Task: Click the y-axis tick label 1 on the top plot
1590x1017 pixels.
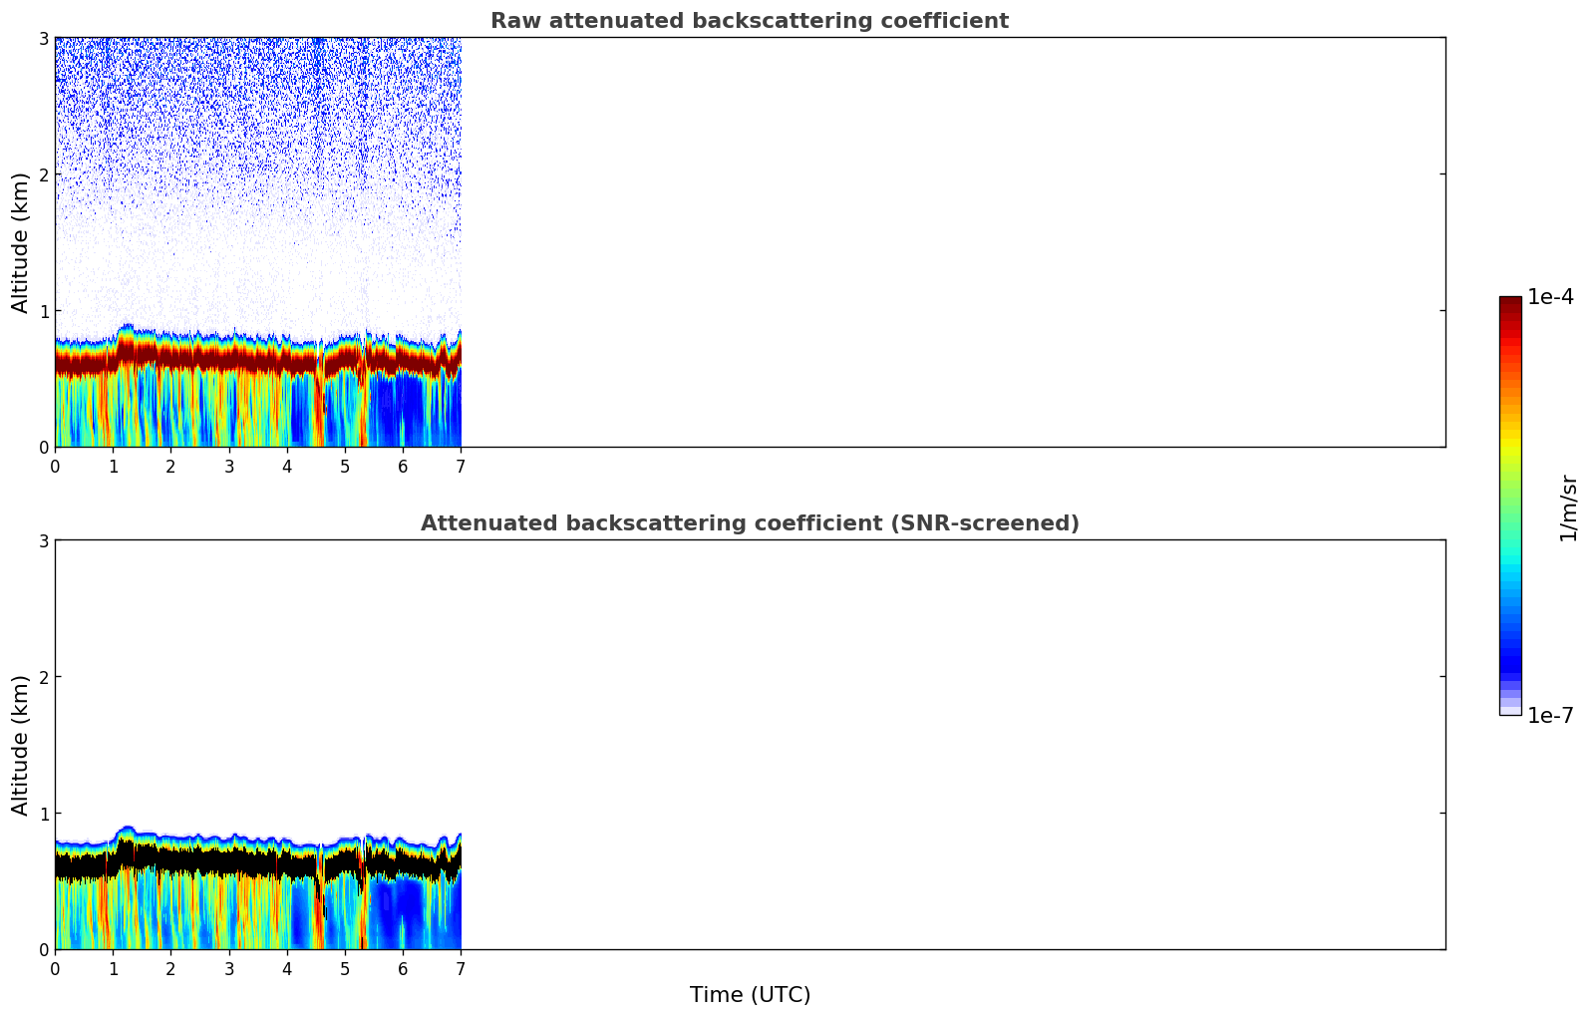Action: tap(43, 311)
